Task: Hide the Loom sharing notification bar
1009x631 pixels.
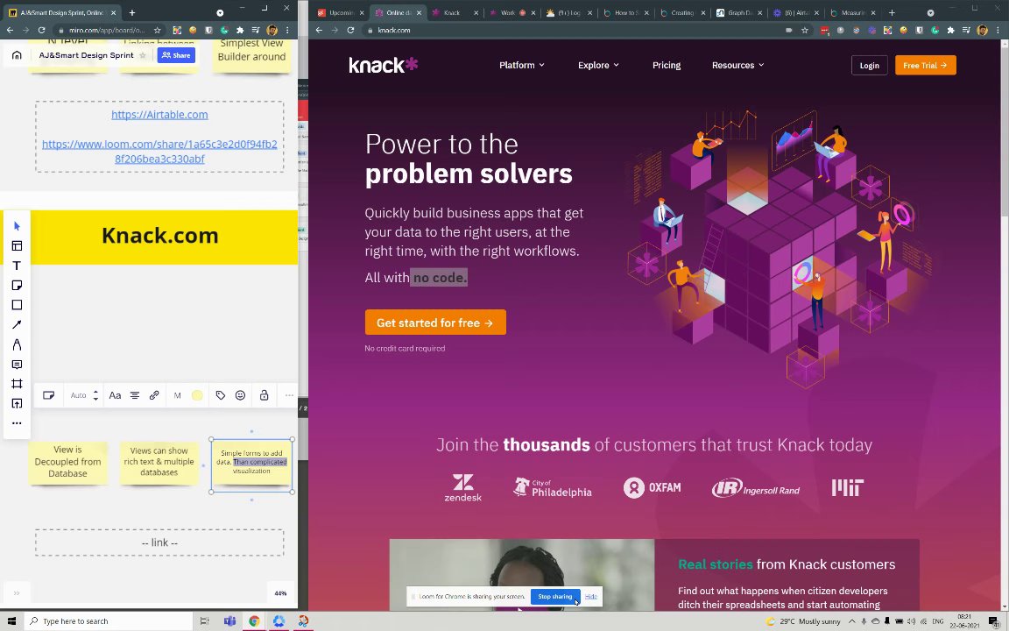Action: [590, 596]
